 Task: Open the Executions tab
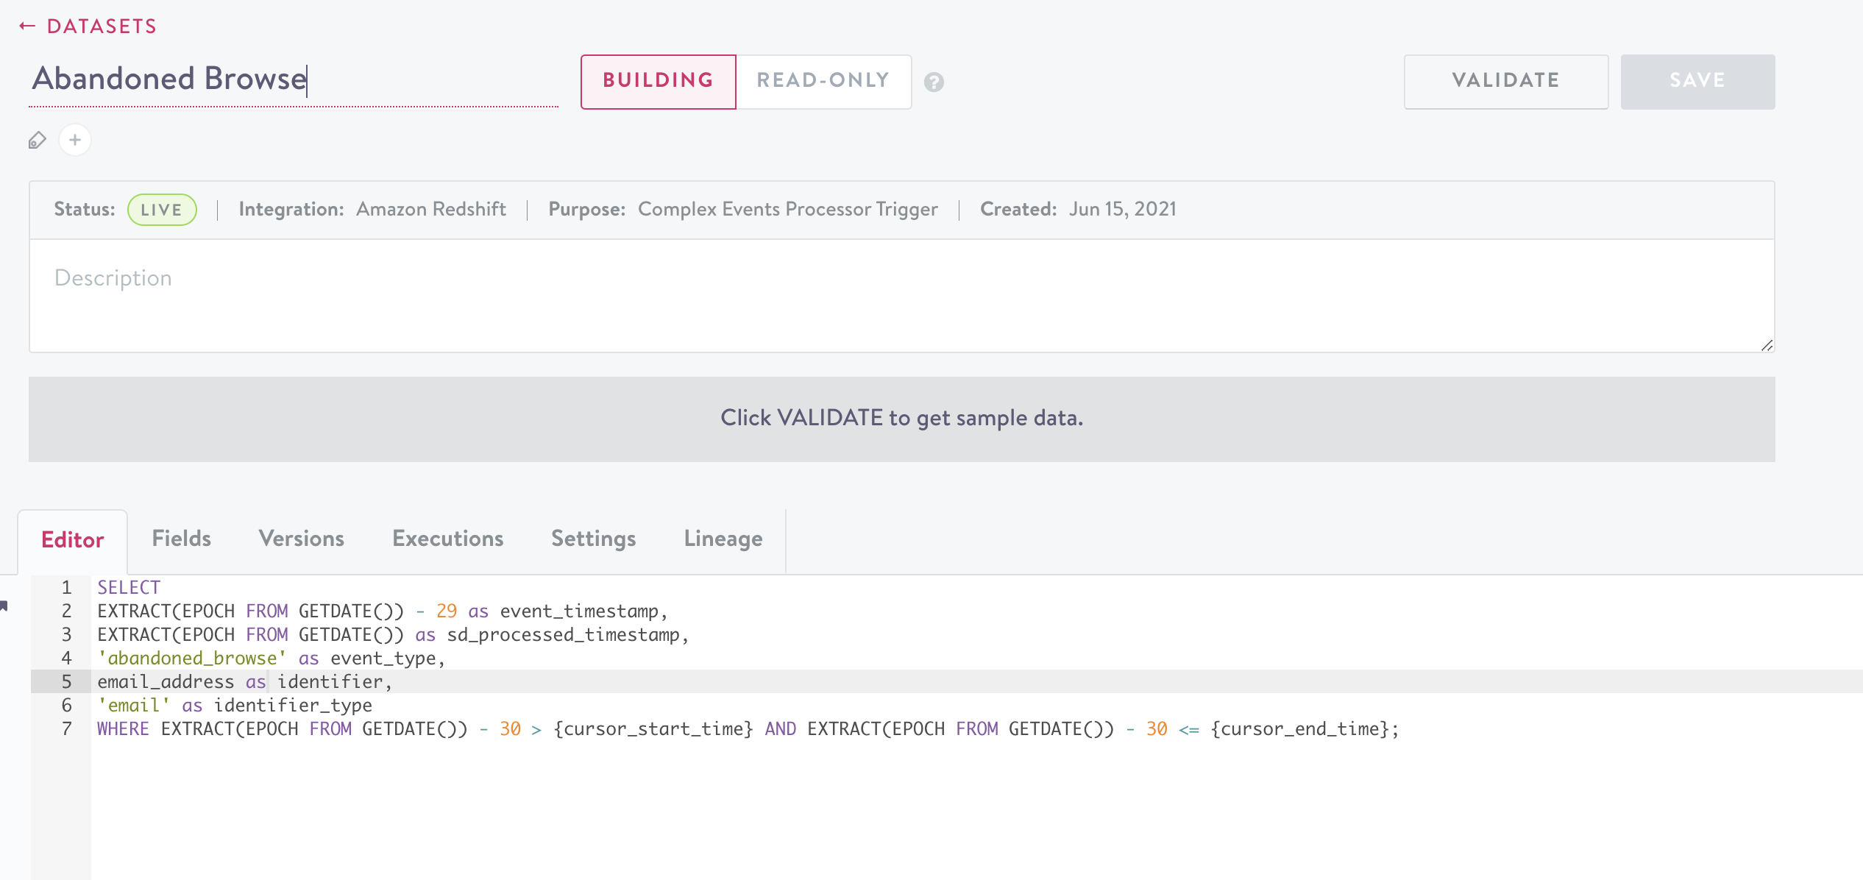(x=448, y=539)
